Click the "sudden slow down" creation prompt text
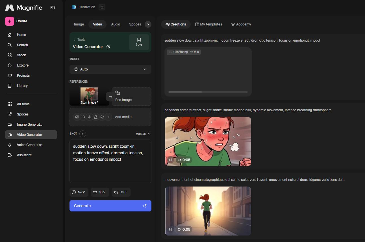The height and width of the screenshot is (242, 365). [242, 40]
